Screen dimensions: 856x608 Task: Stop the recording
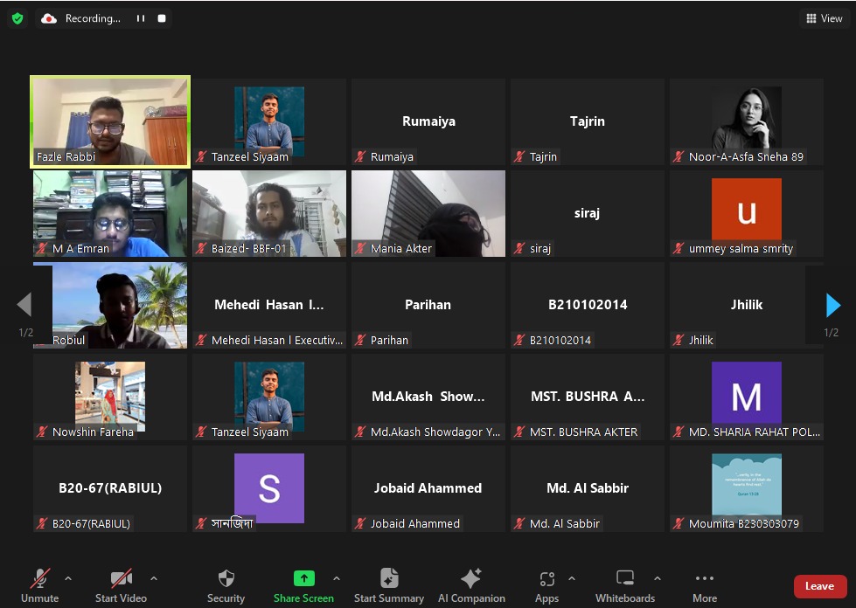tap(161, 18)
